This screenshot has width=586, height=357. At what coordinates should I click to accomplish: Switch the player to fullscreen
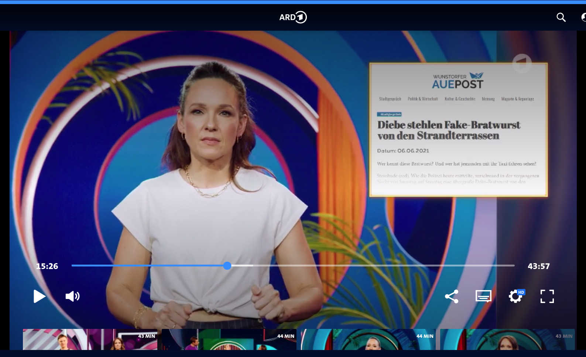pyautogui.click(x=547, y=296)
